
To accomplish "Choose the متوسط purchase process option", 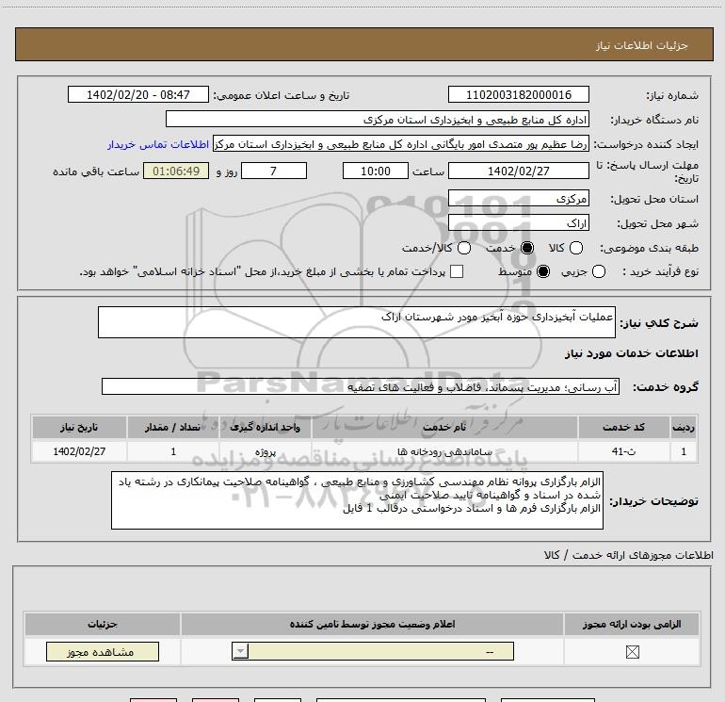I will pos(543,271).
